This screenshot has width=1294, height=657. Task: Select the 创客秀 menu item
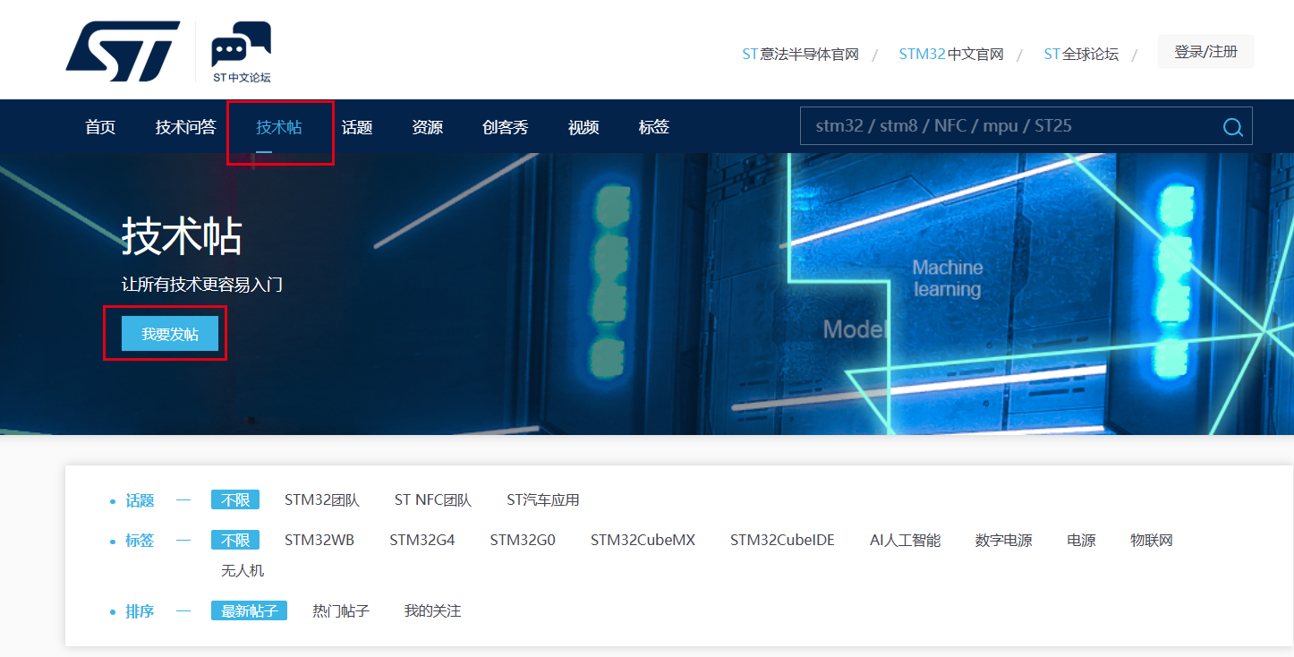(x=506, y=127)
